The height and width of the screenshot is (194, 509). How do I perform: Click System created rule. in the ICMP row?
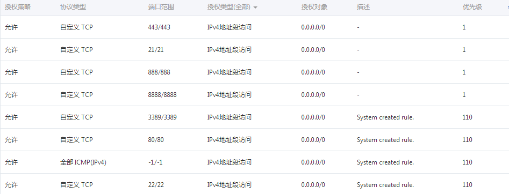coord(385,162)
